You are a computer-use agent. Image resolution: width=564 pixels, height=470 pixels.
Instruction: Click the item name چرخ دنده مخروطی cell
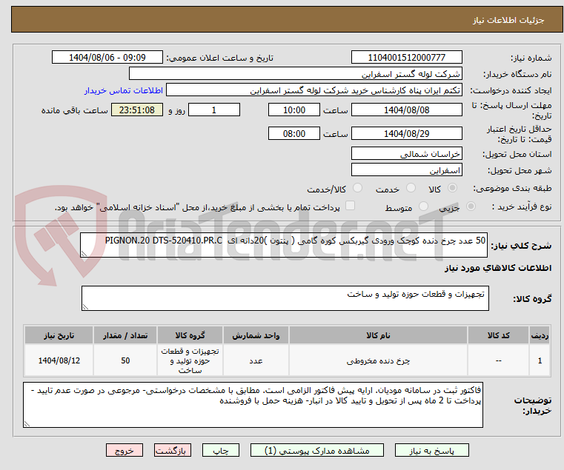click(378, 360)
